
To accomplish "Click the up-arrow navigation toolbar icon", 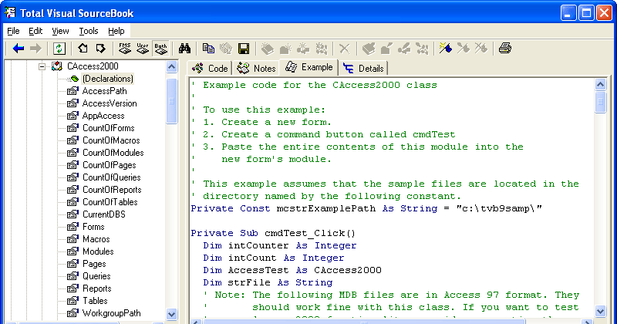I will (83, 49).
